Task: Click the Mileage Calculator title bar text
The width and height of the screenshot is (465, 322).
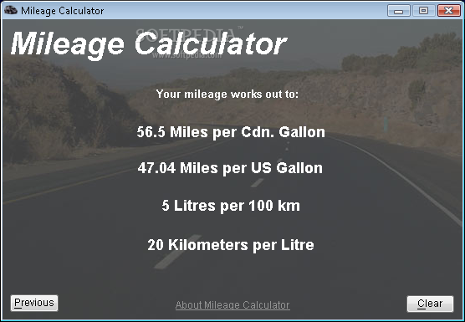Action: point(62,11)
